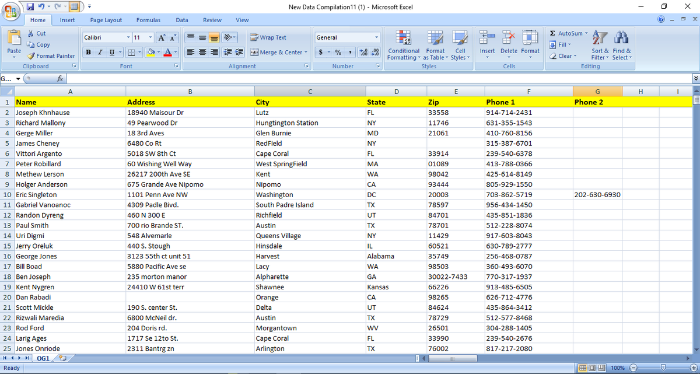Click the Undo arrow icon
The width and height of the screenshot is (700, 374).
[42, 6]
